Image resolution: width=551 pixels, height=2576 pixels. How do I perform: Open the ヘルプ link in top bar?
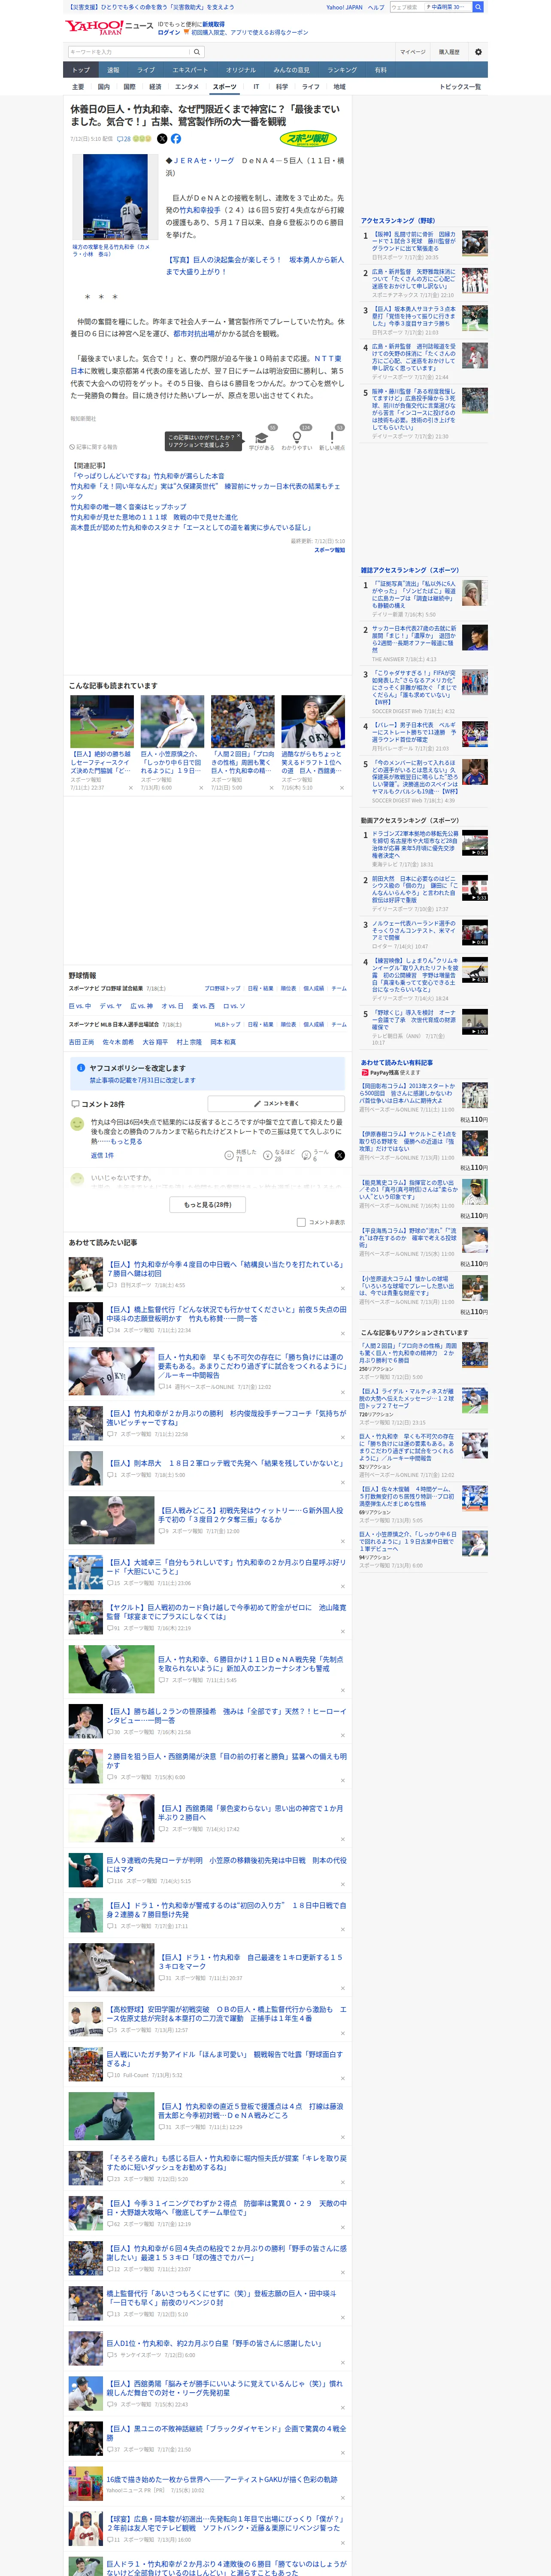coord(375,7)
